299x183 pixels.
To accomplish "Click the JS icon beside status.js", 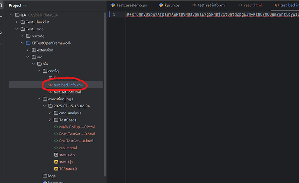I will [56, 162].
